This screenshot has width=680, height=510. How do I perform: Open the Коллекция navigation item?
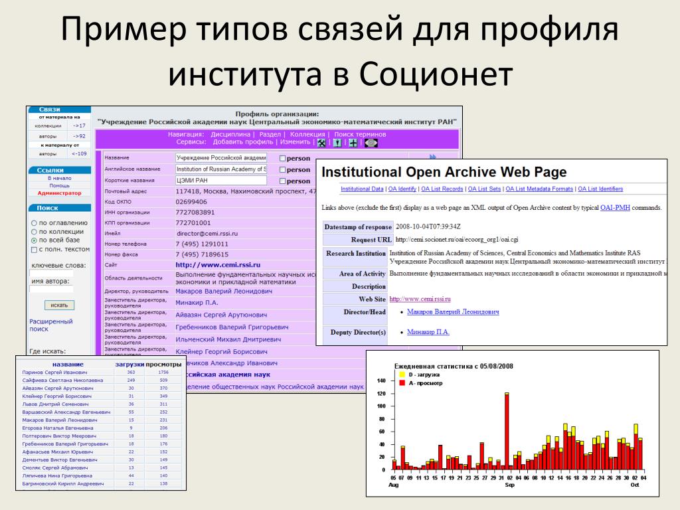(307, 134)
